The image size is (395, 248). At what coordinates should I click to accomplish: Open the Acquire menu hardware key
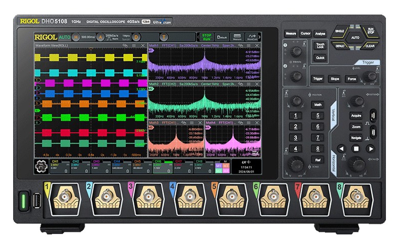tap(356, 116)
